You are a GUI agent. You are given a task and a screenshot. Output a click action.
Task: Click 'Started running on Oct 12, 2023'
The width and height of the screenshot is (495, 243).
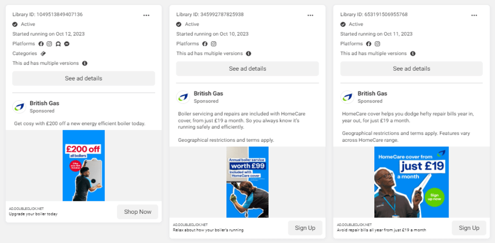tap(49, 34)
